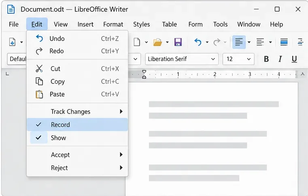Viewport: 308px width, 196px height.
Task: Toggle the Record changes checkmark
Action: (x=39, y=124)
